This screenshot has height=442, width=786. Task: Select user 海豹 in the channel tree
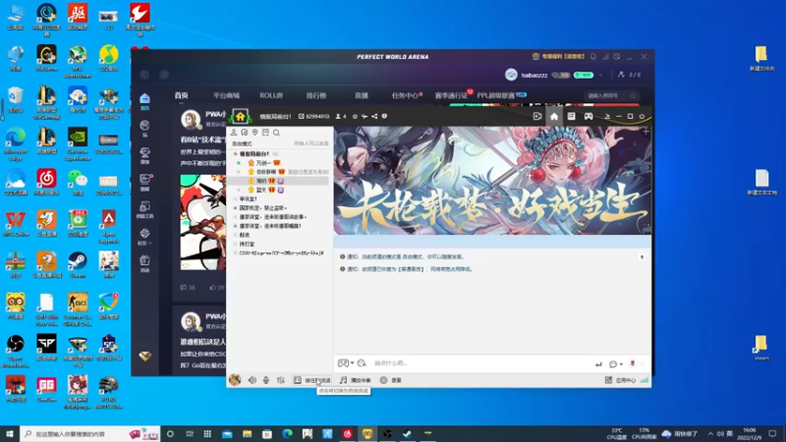(261, 181)
